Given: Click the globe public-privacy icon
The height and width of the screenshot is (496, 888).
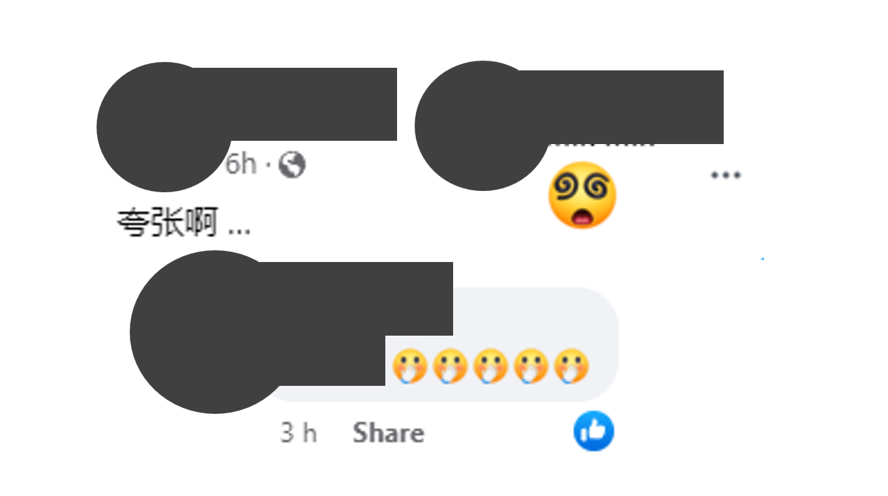Looking at the screenshot, I should 292,165.
